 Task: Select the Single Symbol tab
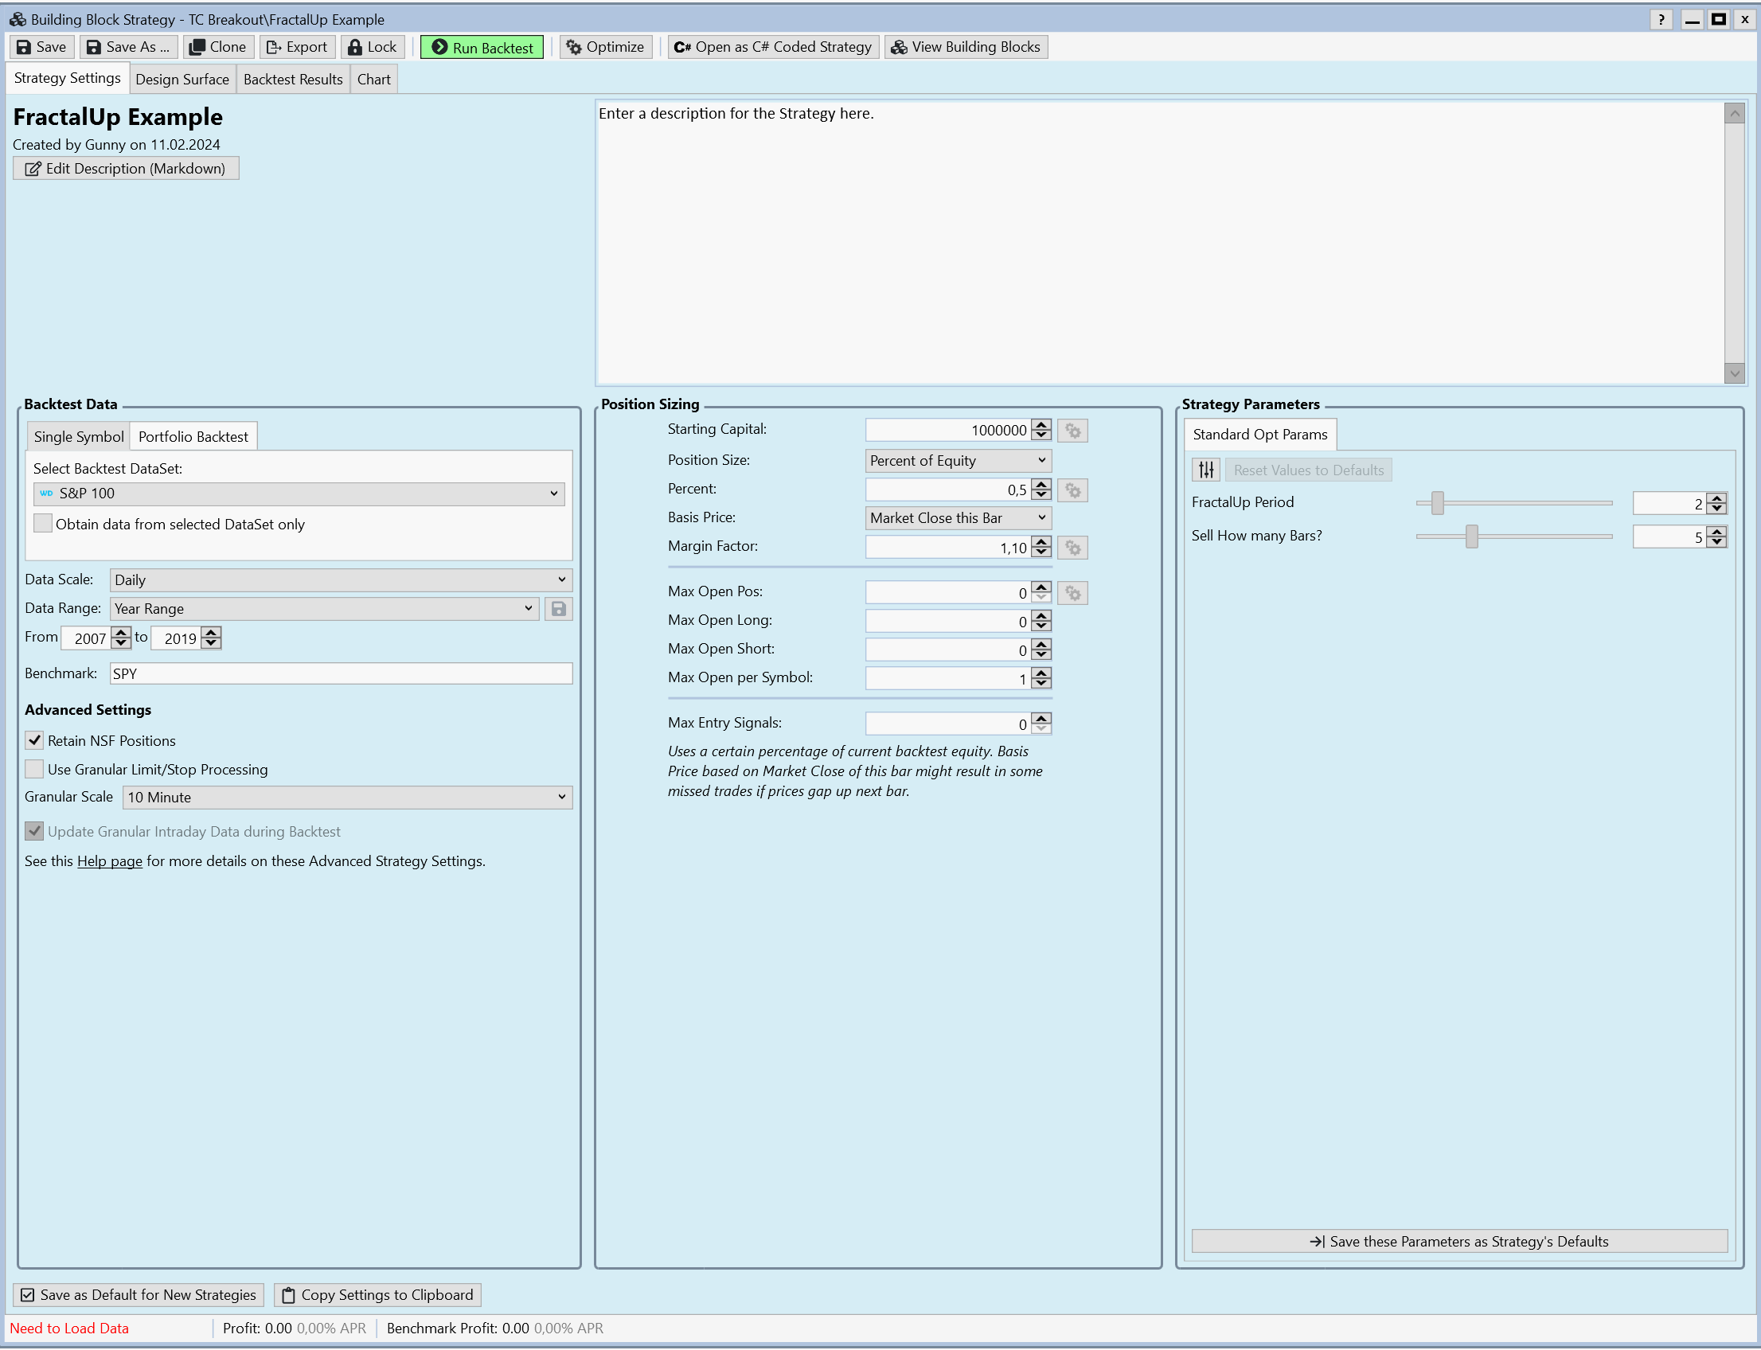click(78, 435)
